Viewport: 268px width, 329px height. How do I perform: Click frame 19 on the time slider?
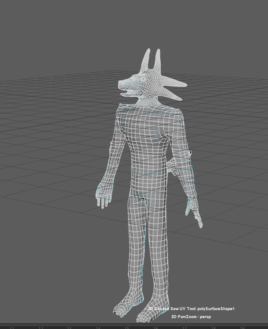(242, 327)
